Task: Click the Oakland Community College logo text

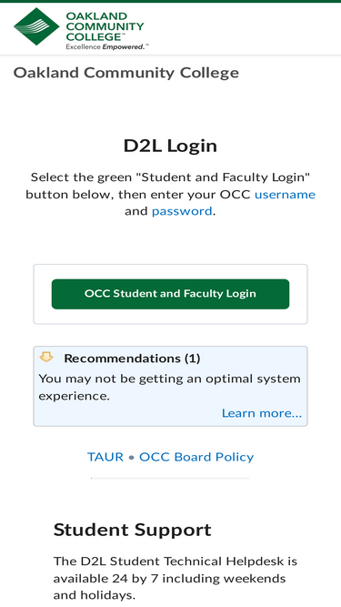Action: (x=105, y=26)
